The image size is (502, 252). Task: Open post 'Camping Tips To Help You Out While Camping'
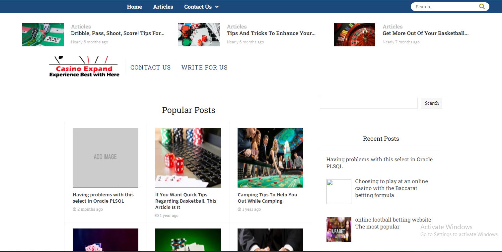267,198
